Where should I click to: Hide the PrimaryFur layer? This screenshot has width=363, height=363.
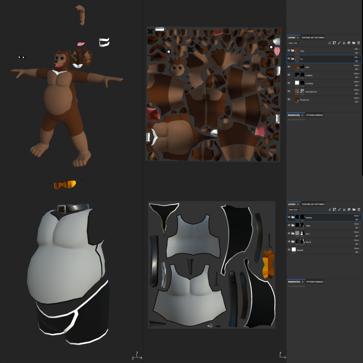tap(289, 99)
